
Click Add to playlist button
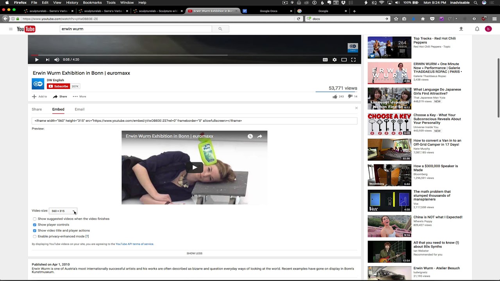tap(39, 96)
